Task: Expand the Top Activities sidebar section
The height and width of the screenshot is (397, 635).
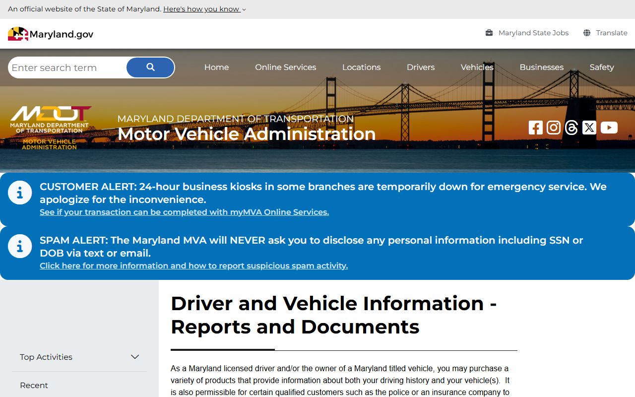Action: pyautogui.click(x=79, y=357)
